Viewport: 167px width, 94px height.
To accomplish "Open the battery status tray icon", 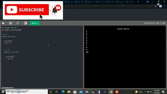I will (148, 92).
